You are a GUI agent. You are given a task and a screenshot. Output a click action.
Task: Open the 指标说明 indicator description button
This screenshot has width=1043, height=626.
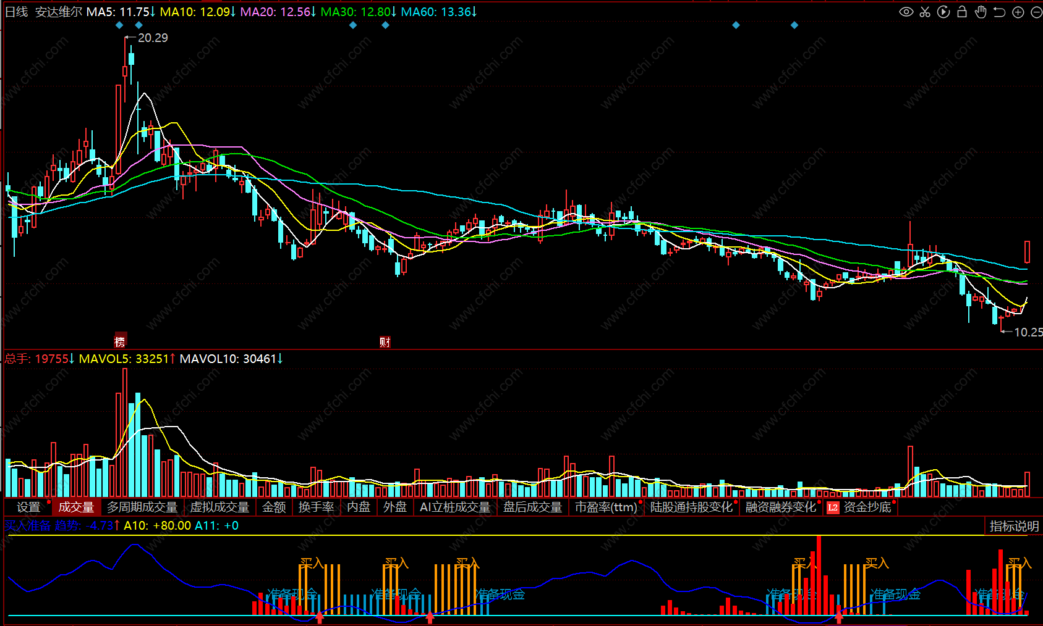click(1014, 526)
